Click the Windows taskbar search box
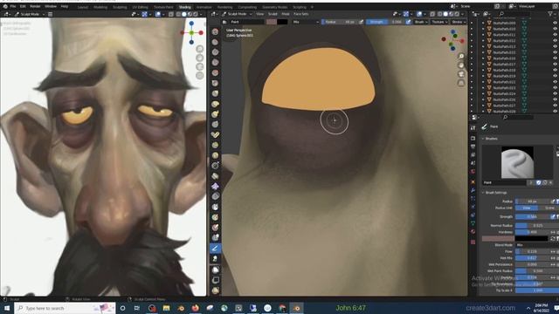Viewport: 559px width, 314px height. (65, 308)
